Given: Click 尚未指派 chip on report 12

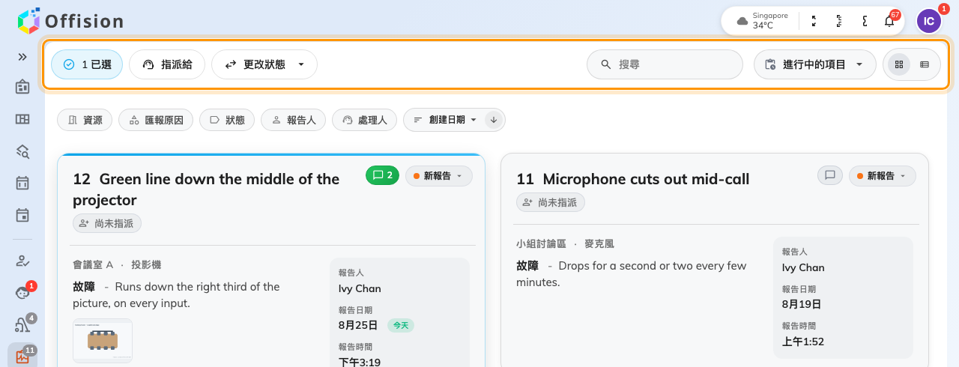Looking at the screenshot, I should tap(107, 223).
